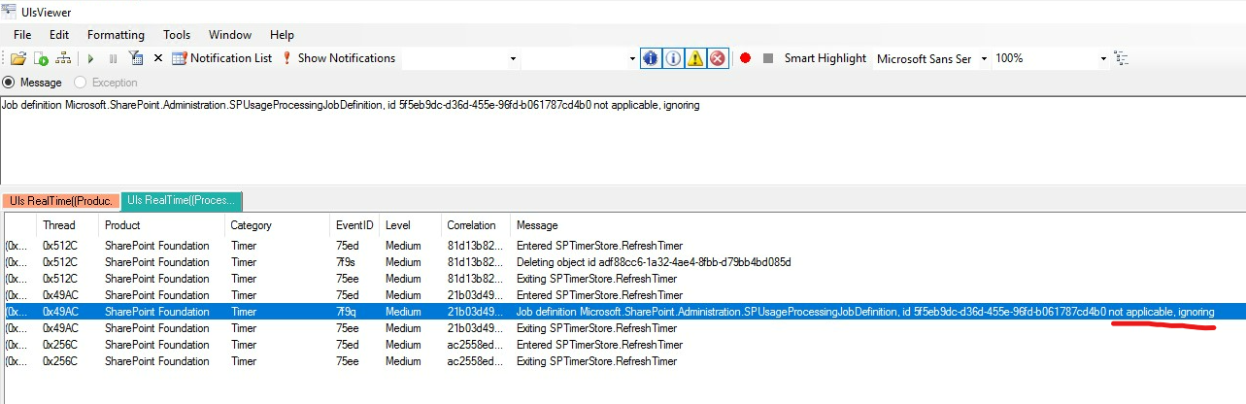Screen dimensions: 1246x404
Task: Sort by the Correlation column header
Action: click(x=471, y=225)
